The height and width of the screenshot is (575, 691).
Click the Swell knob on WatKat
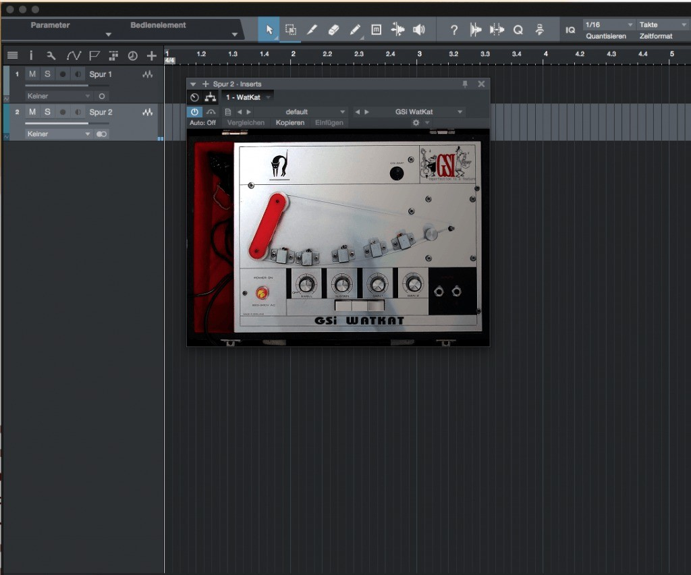pos(306,285)
